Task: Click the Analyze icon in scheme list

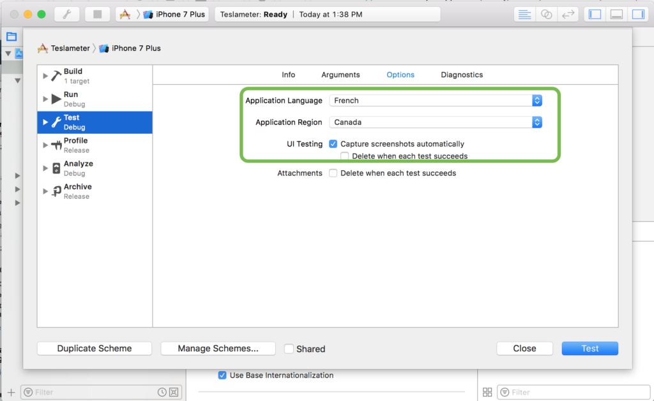Action: 56,168
